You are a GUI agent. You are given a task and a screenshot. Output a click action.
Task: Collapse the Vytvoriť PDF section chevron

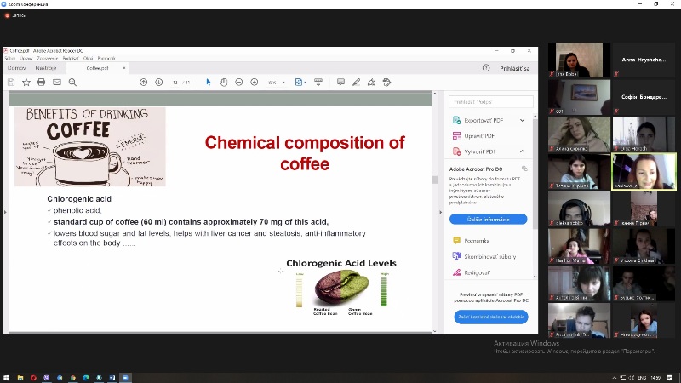(x=522, y=151)
